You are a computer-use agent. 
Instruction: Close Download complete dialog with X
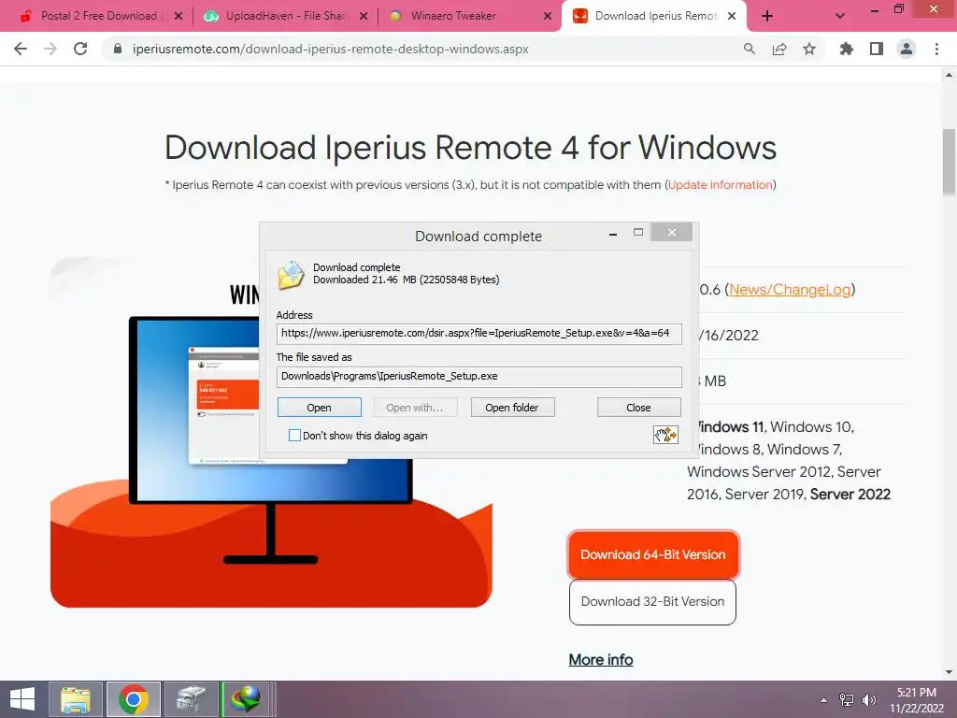pyautogui.click(x=671, y=232)
